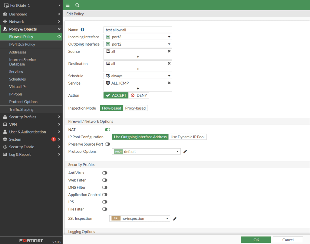
Task: Remove ALL_ICMP service with its X icon
Action: click(169, 83)
